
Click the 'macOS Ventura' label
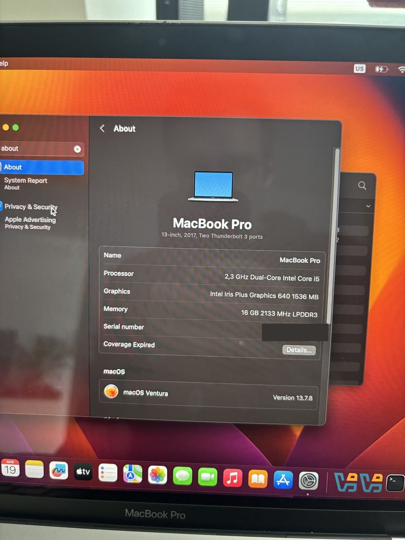coord(146,393)
